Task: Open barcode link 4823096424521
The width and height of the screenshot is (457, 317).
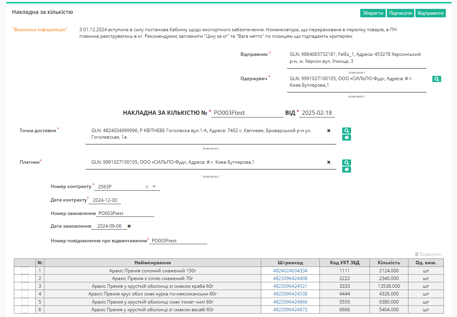Action: 290,286
